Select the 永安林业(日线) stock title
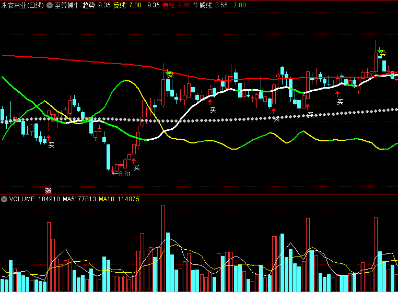This screenshot has height=292, width=398. pyautogui.click(x=22, y=5)
